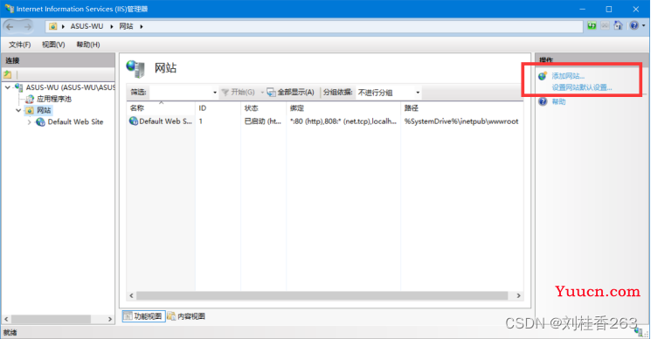Collapse the 网站 tree node

point(18,110)
